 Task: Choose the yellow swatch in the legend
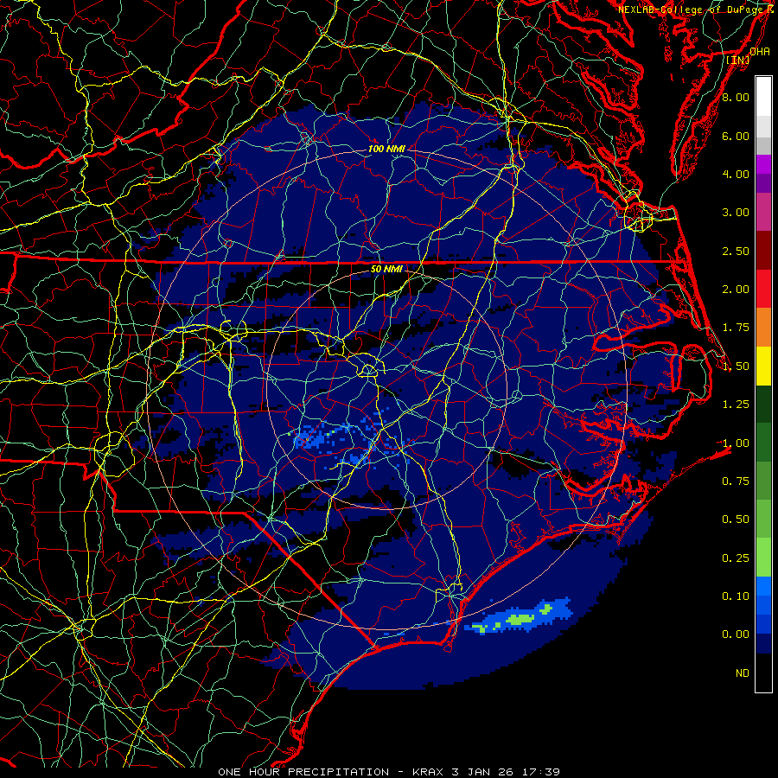[x=763, y=366]
